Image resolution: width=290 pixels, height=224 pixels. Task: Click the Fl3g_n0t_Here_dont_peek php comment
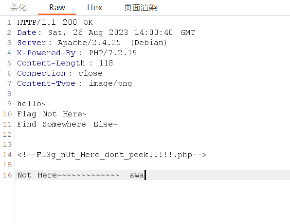(112, 155)
